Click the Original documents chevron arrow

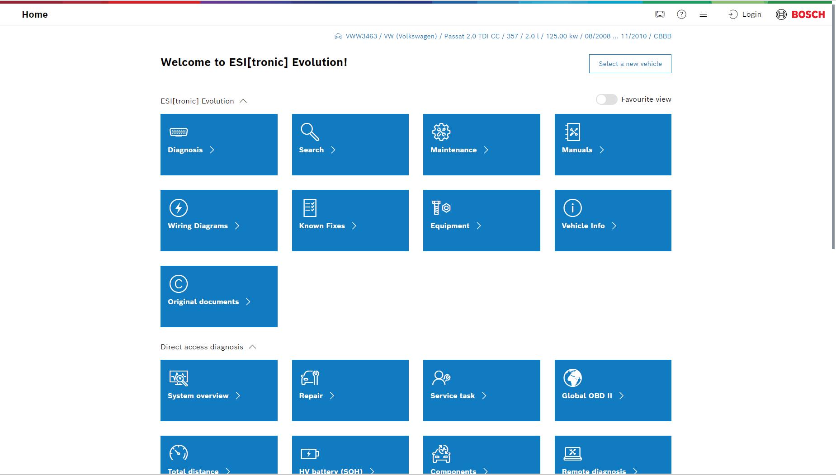[248, 302]
